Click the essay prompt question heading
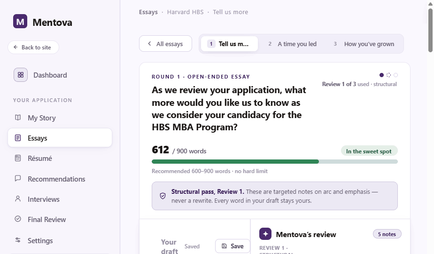This screenshot has width=434, height=254. 229,109
